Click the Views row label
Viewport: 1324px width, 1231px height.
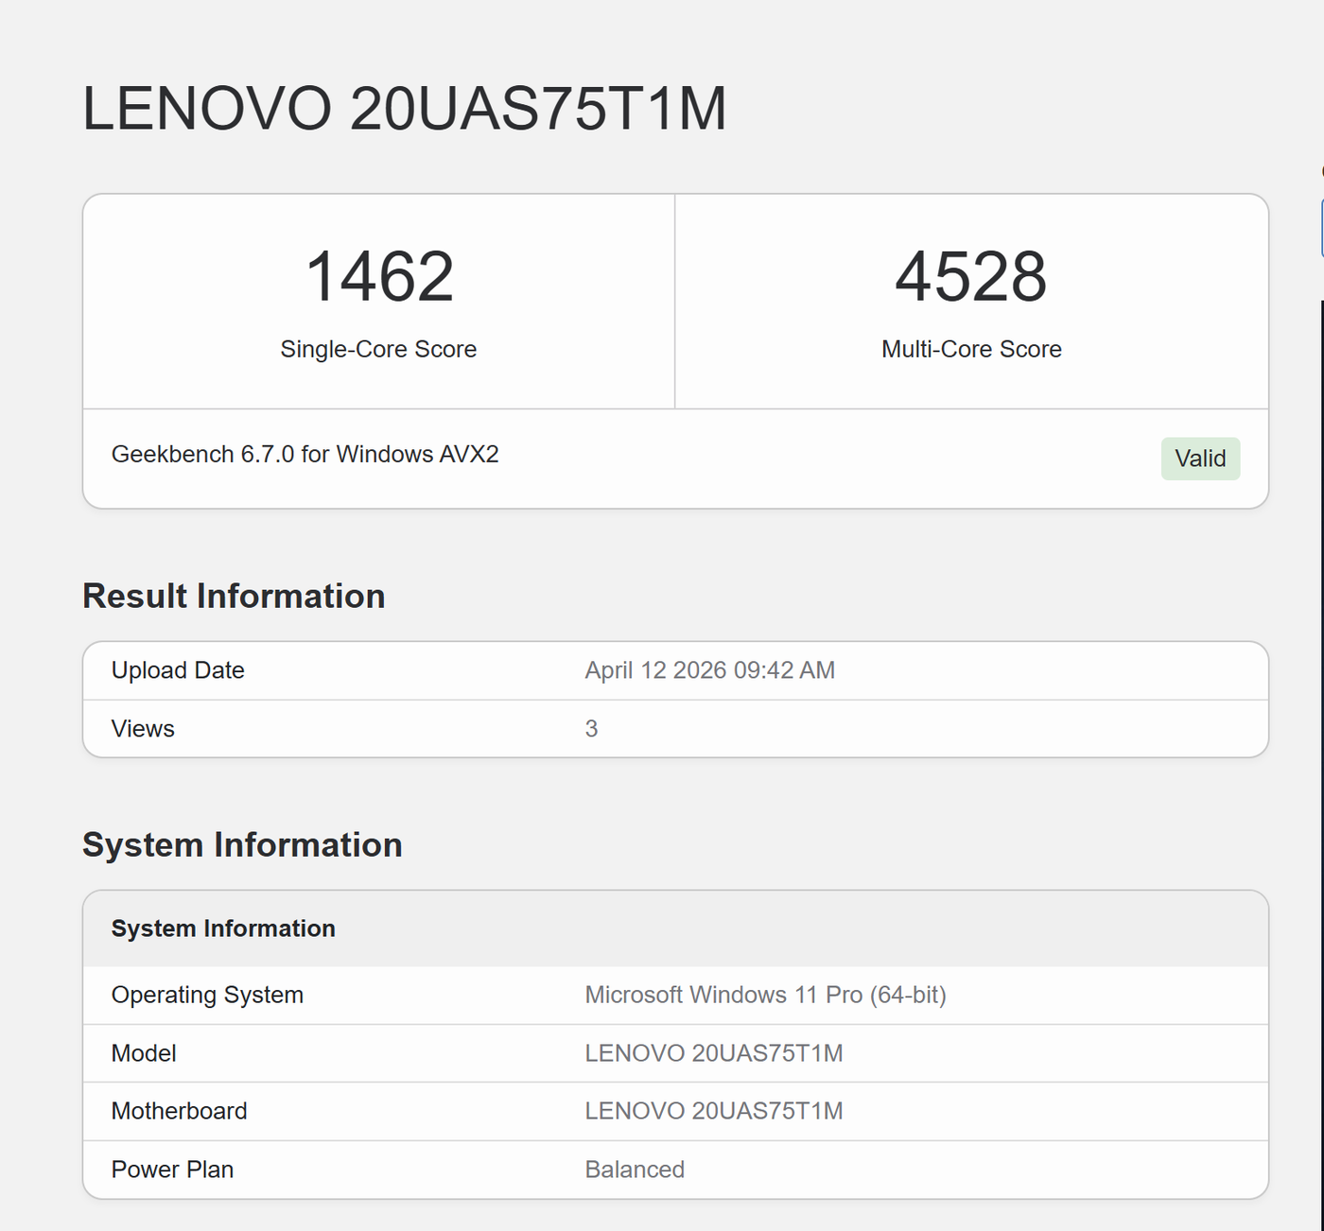[143, 729]
